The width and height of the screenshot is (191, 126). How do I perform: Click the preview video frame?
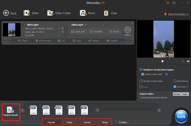(164, 39)
